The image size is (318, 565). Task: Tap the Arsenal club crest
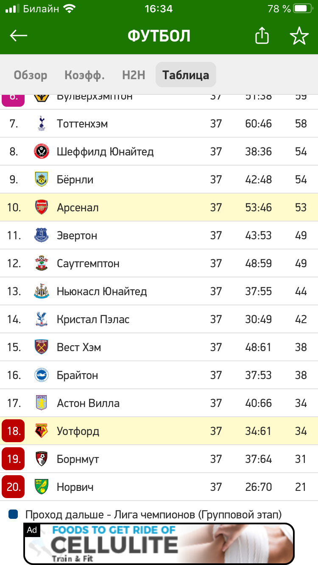click(42, 208)
